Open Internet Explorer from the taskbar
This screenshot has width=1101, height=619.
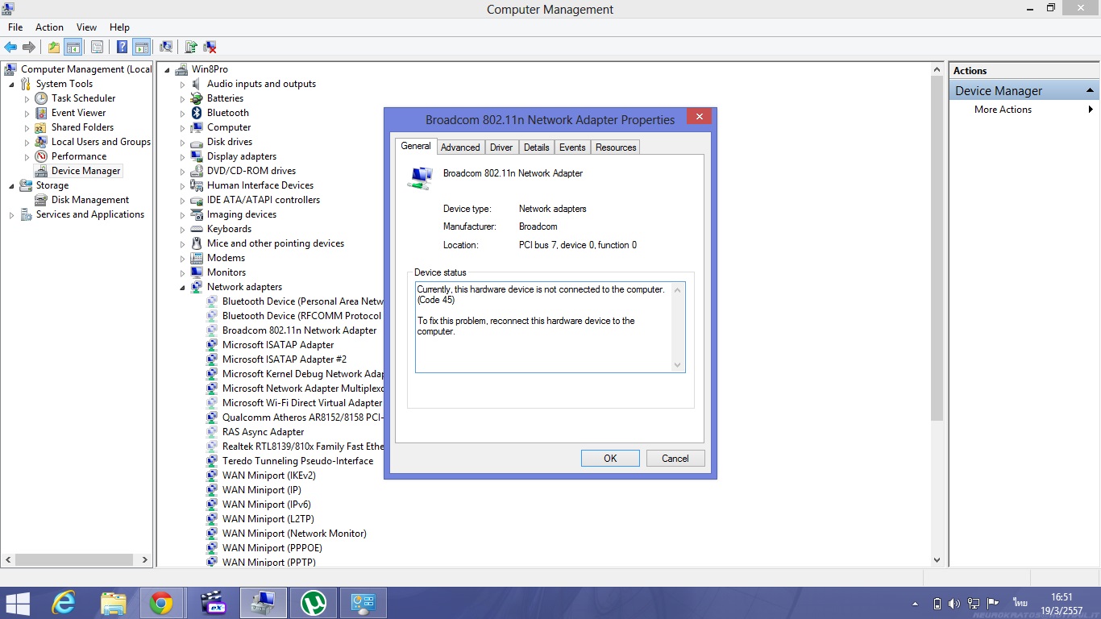pos(64,603)
